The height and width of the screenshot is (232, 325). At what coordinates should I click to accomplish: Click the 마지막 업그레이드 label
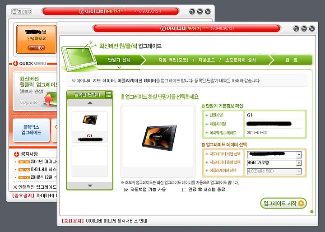point(223,133)
